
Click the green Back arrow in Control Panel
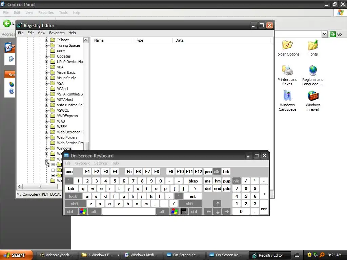click(x=7, y=23)
